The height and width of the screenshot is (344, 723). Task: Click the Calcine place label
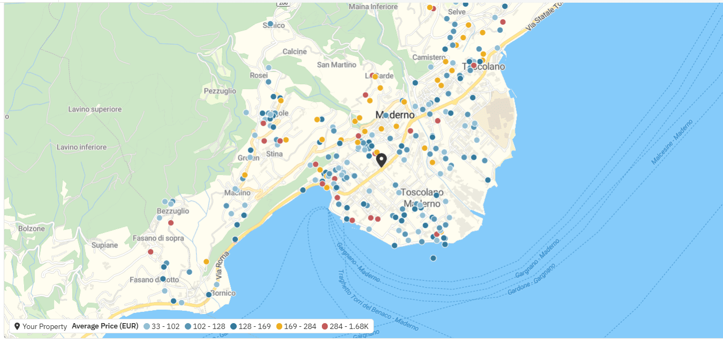tap(295, 52)
